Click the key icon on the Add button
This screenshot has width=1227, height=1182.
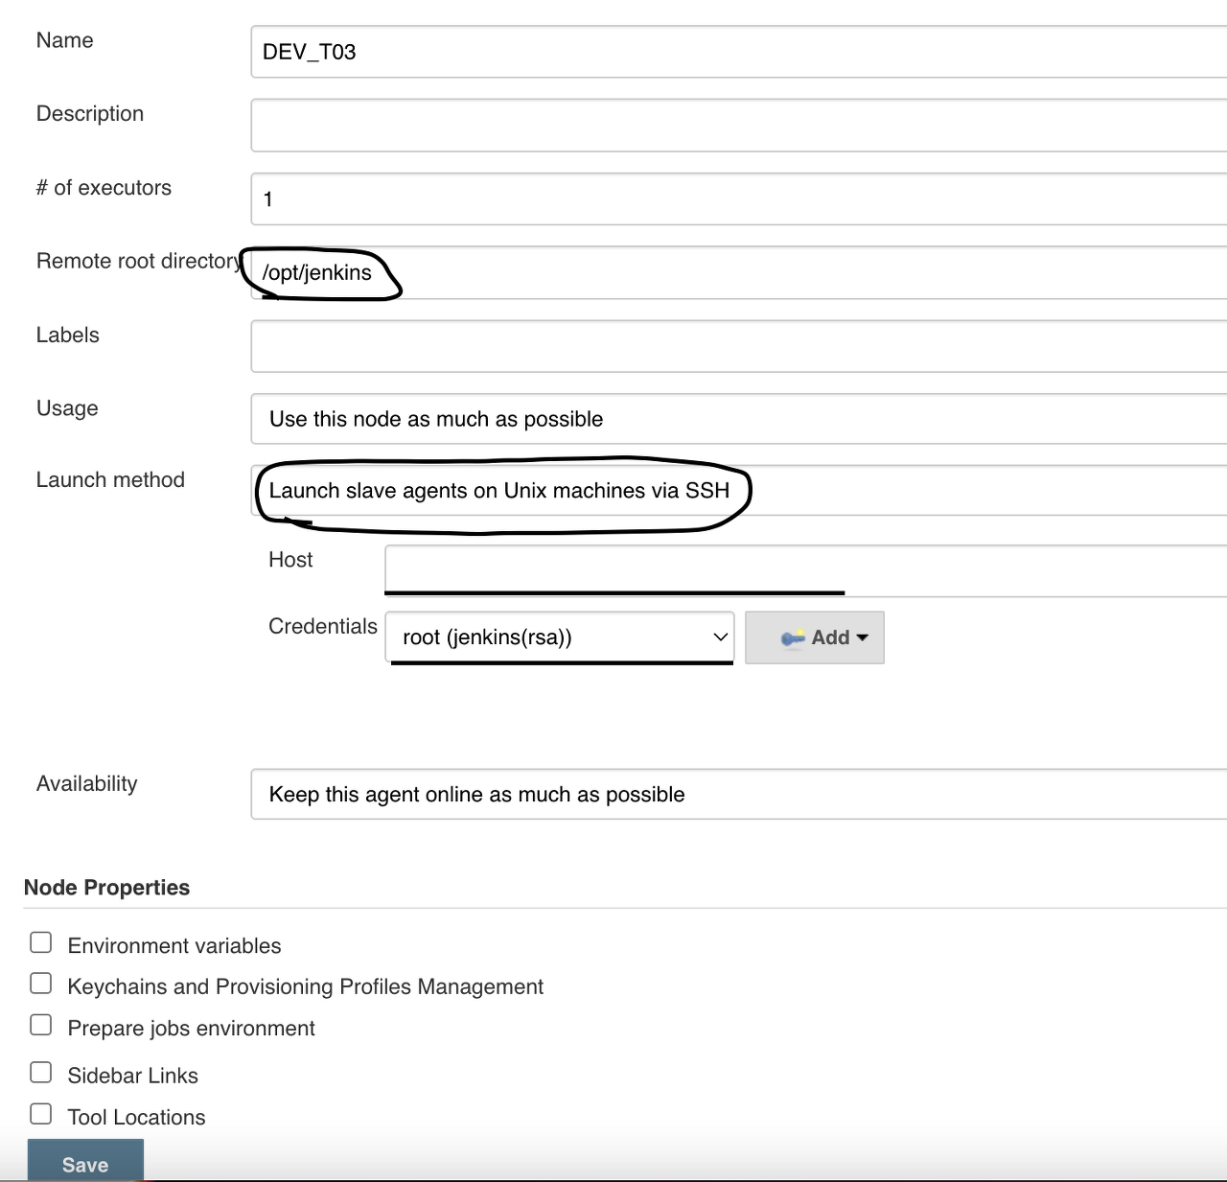(x=793, y=637)
